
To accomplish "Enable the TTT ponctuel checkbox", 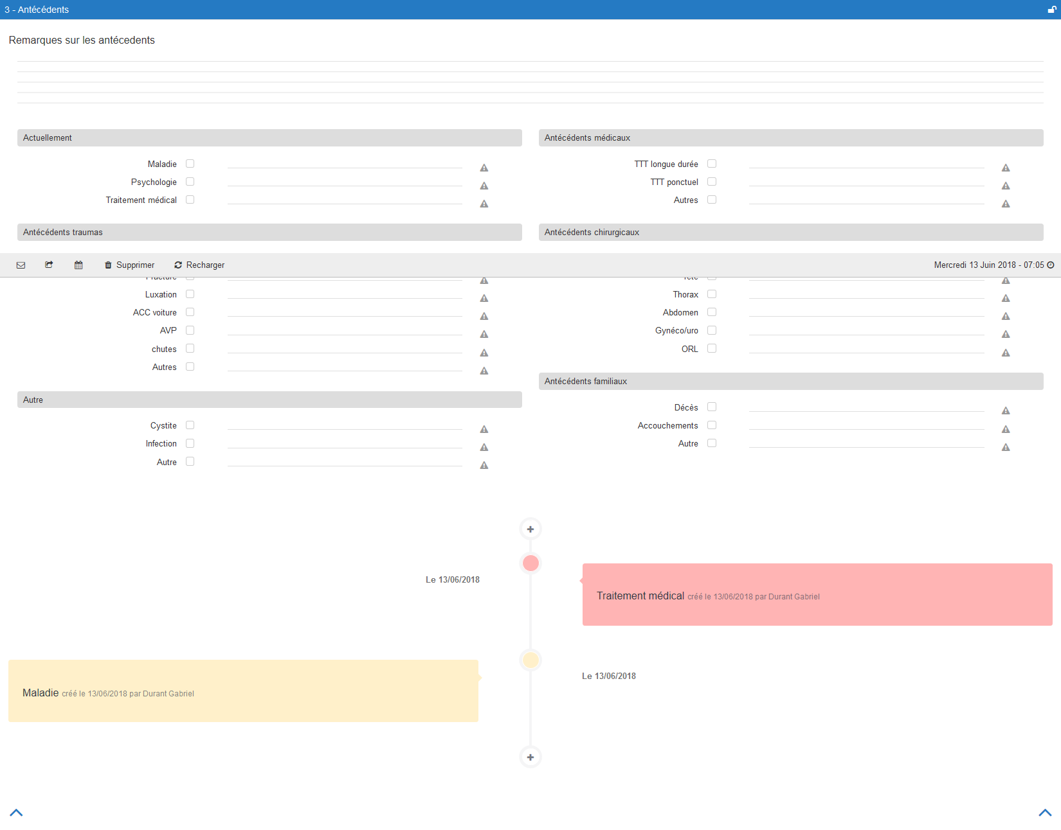I will coord(712,182).
